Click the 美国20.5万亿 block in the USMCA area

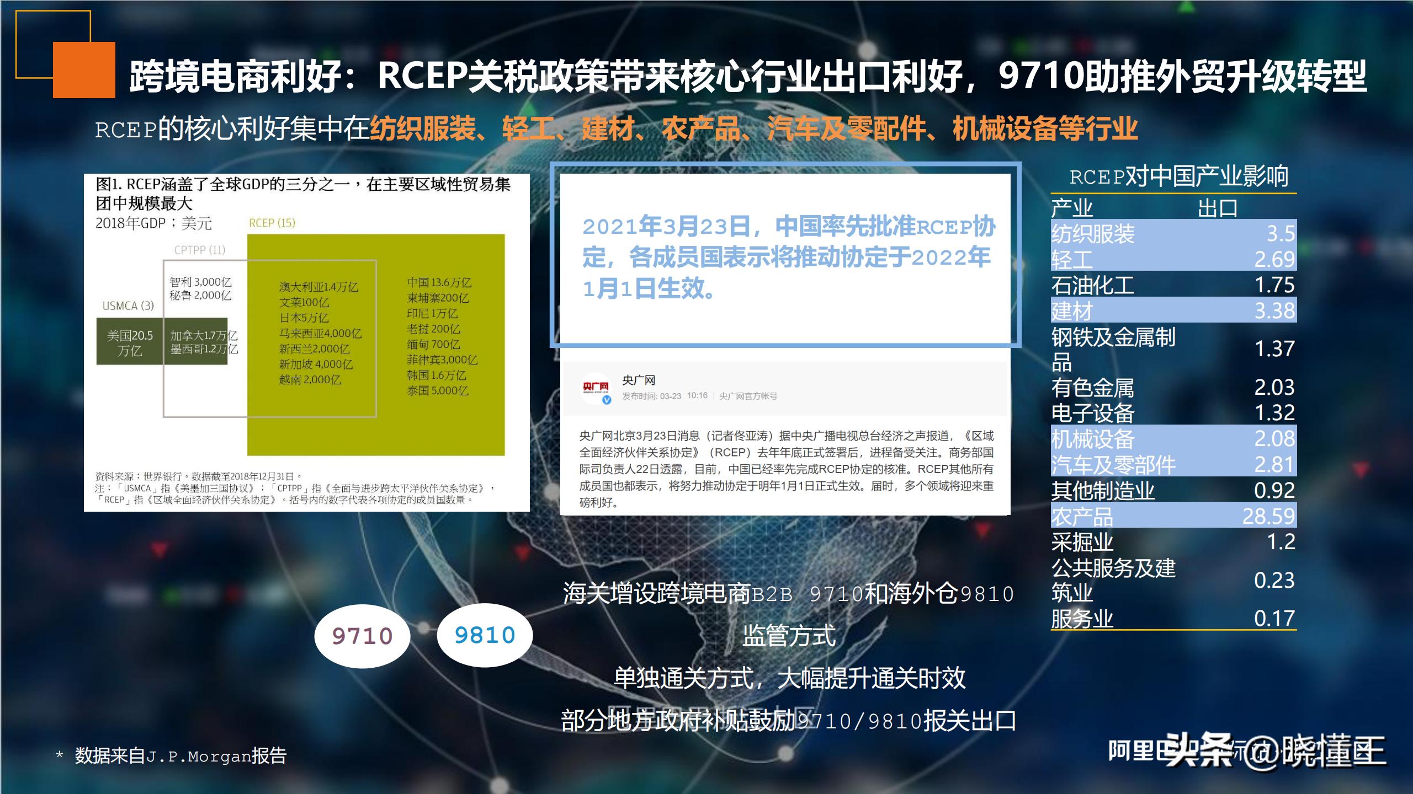[x=128, y=341]
